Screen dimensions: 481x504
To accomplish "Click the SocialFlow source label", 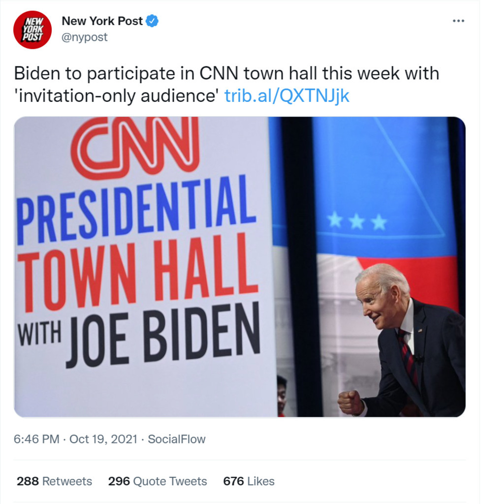I will pos(177,439).
